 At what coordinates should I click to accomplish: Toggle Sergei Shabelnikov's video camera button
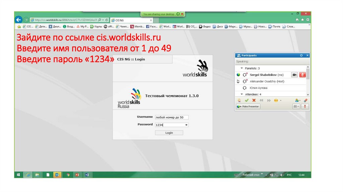[x=294, y=75]
